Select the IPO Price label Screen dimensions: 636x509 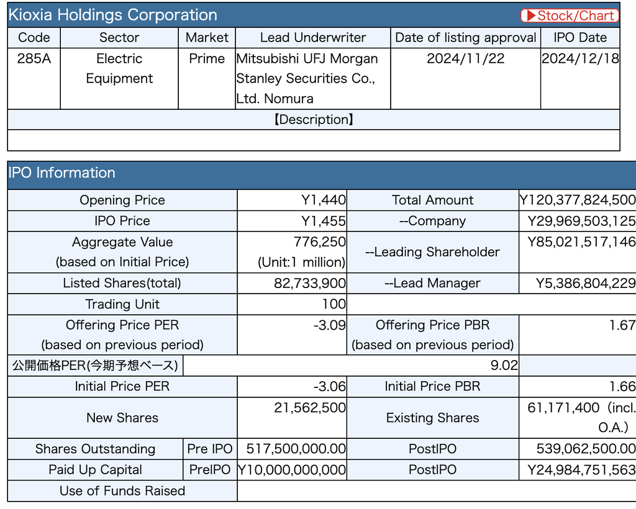coord(122,221)
